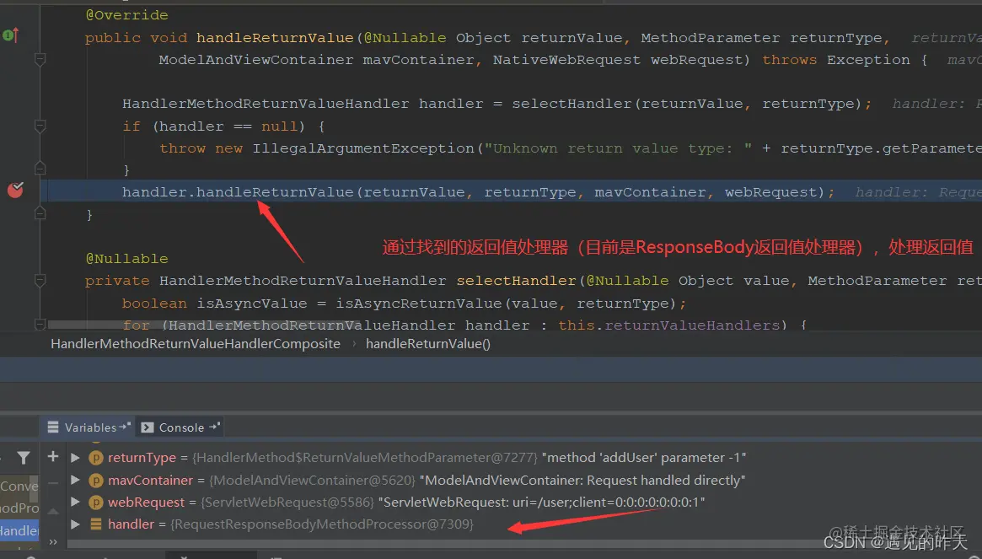The width and height of the screenshot is (982, 559).
Task: Click the 'throws' keyword in method signature
Action: pos(789,60)
